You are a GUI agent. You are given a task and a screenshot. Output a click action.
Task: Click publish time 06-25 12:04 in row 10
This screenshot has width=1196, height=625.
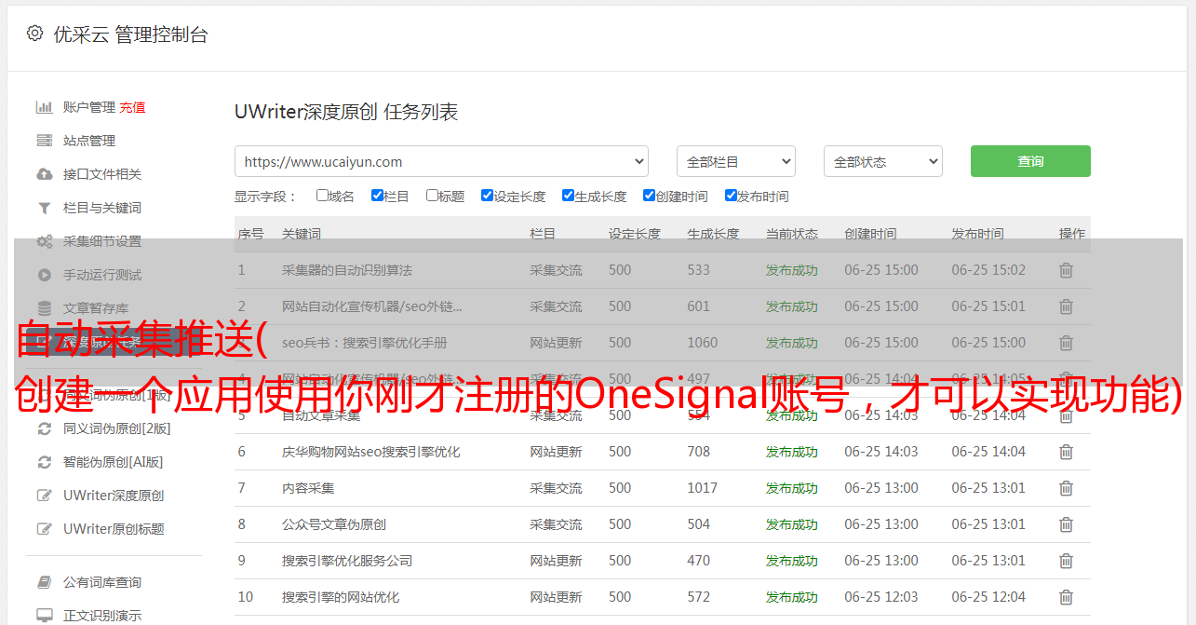click(x=988, y=597)
